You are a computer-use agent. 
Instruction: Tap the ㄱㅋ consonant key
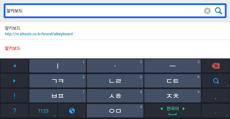pyautogui.click(x=57, y=81)
